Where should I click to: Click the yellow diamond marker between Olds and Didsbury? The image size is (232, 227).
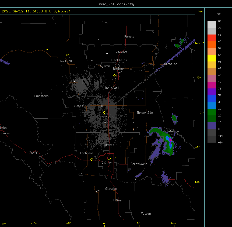(x=104, y=112)
